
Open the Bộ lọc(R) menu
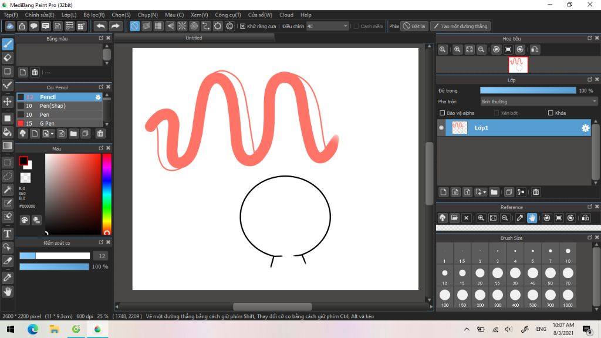[94, 15]
